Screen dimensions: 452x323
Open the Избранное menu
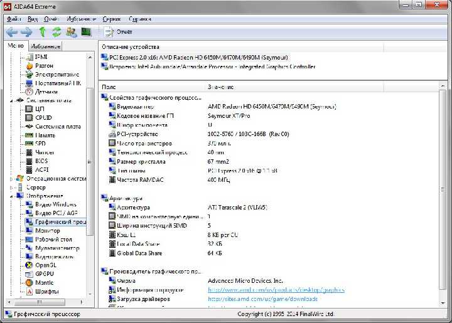click(x=81, y=19)
